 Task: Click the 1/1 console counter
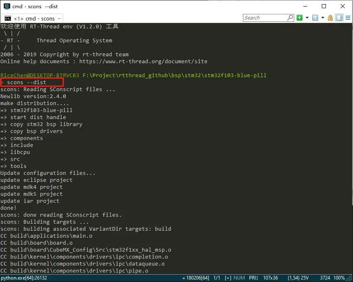217,278
